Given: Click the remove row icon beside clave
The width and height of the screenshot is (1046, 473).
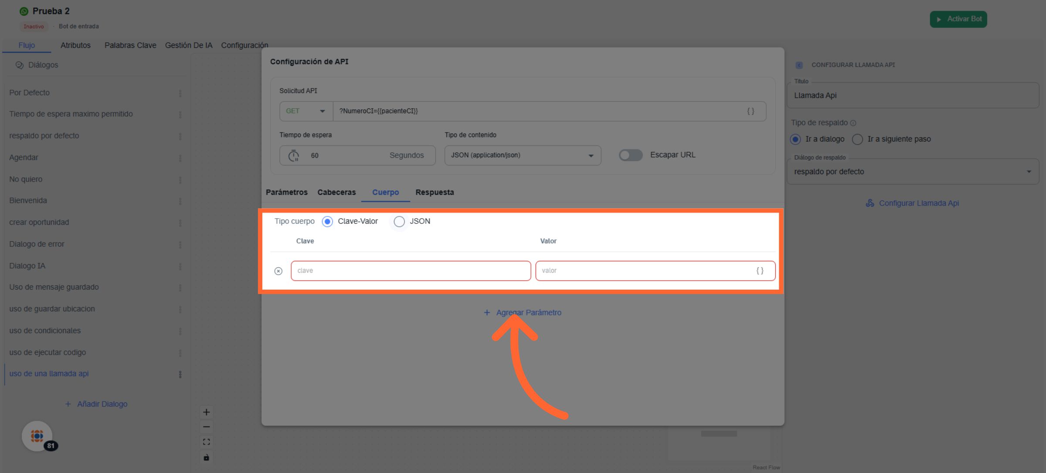Looking at the screenshot, I should pyautogui.click(x=278, y=271).
